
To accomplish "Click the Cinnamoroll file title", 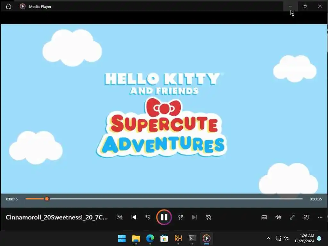I will 57,217.
